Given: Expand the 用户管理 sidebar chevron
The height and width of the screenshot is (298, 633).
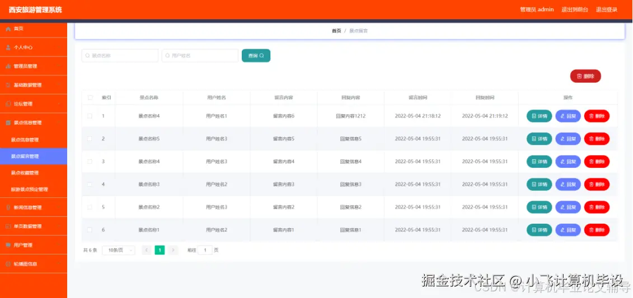Looking at the screenshot, I should (59, 245).
